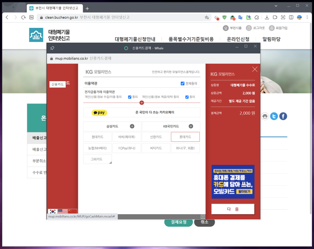The image size is (314, 249).
Task: Expand KB국민카드 options with plus icon
Action: point(191,126)
